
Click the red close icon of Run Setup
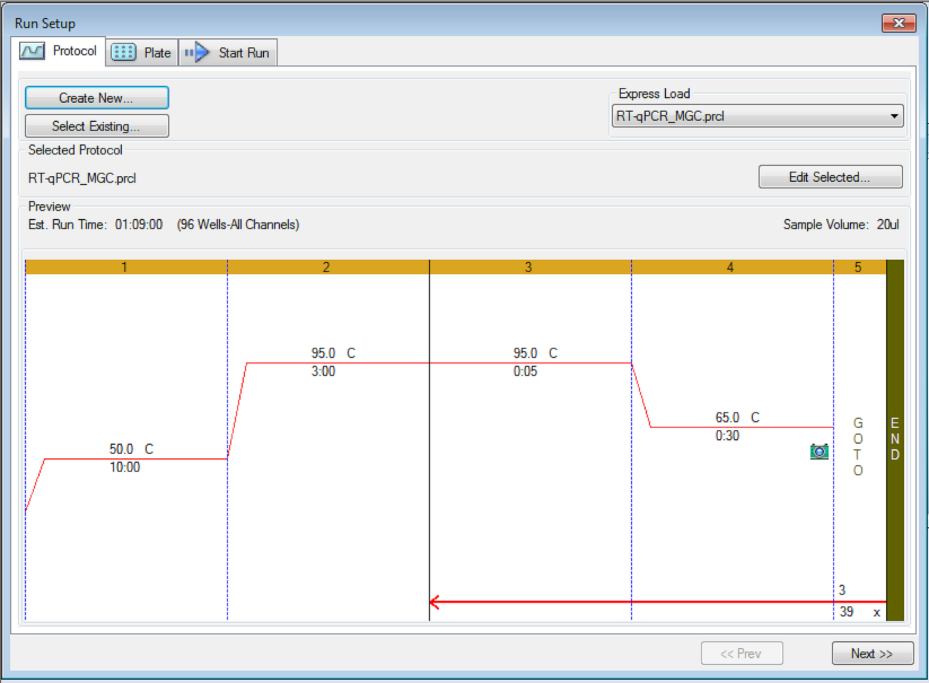[x=898, y=23]
